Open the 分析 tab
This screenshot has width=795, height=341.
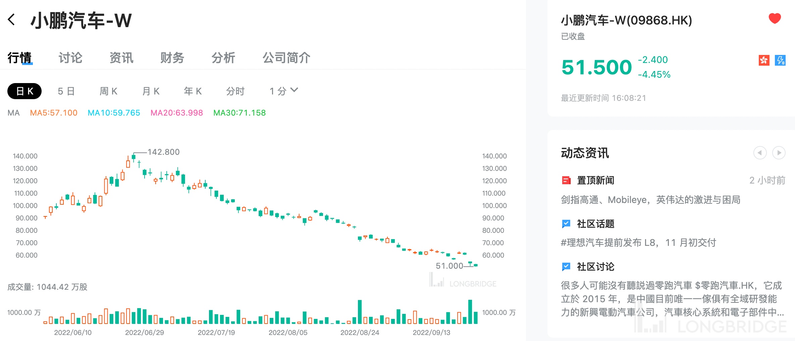click(223, 58)
